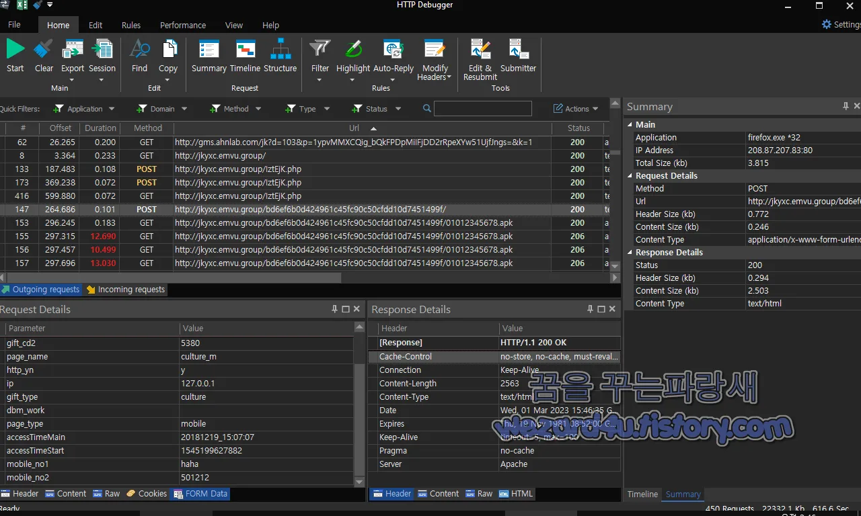This screenshot has height=516, width=861.
Task: Sort requests by Offset column
Action: click(60, 128)
